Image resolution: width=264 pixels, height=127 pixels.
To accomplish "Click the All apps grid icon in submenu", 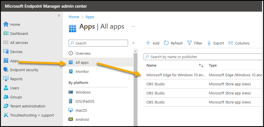I will tap(71, 62).
